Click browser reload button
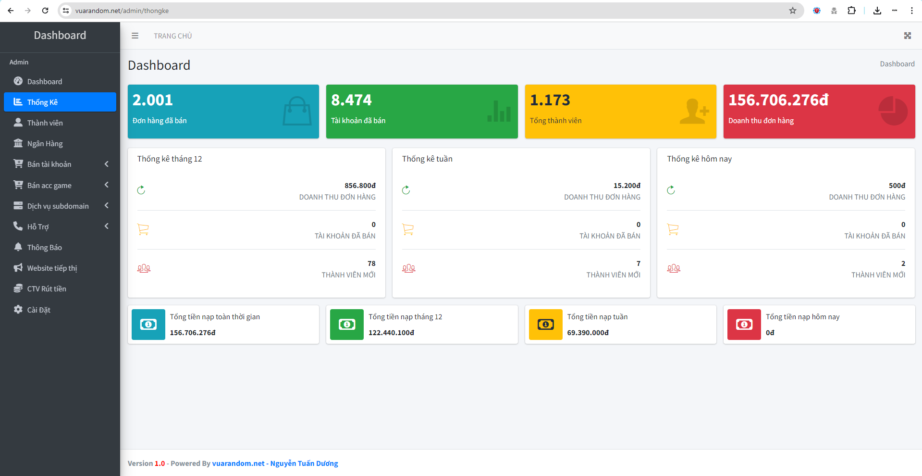This screenshot has height=476, width=922. click(45, 11)
